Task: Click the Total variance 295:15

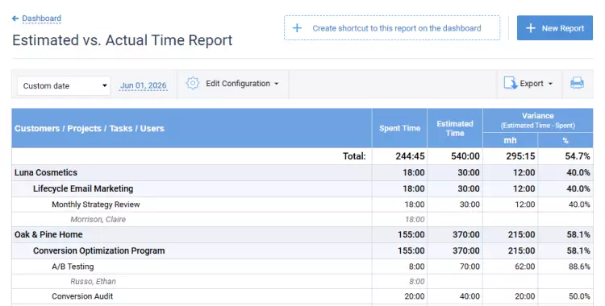Action: [520, 156]
